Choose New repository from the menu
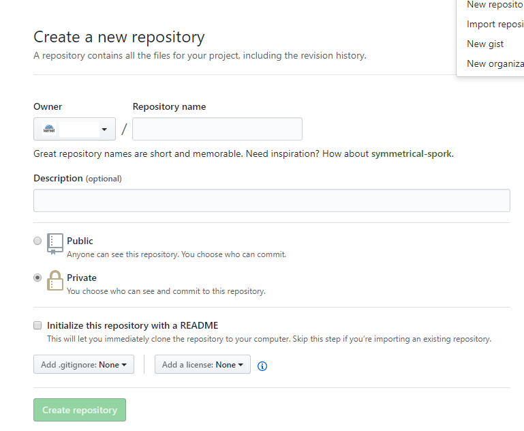524x431 pixels. [495, 5]
